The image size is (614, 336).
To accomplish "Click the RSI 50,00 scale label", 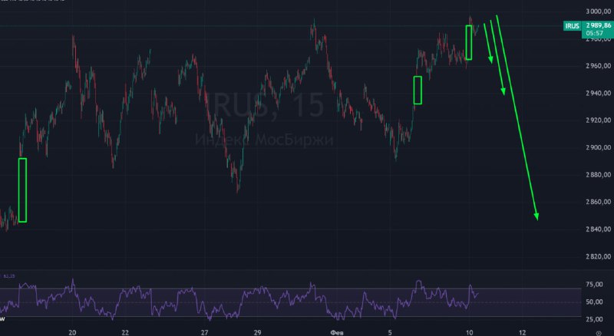I will coord(594,302).
